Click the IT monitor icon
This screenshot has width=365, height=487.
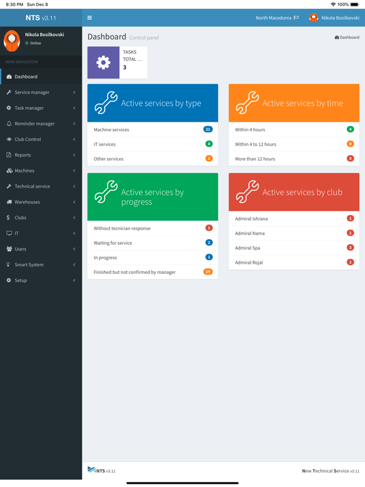[9, 233]
